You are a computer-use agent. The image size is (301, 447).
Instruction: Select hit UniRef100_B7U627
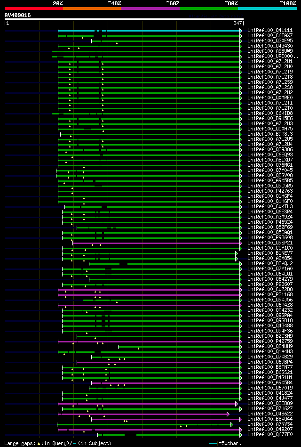[x=270, y=408]
